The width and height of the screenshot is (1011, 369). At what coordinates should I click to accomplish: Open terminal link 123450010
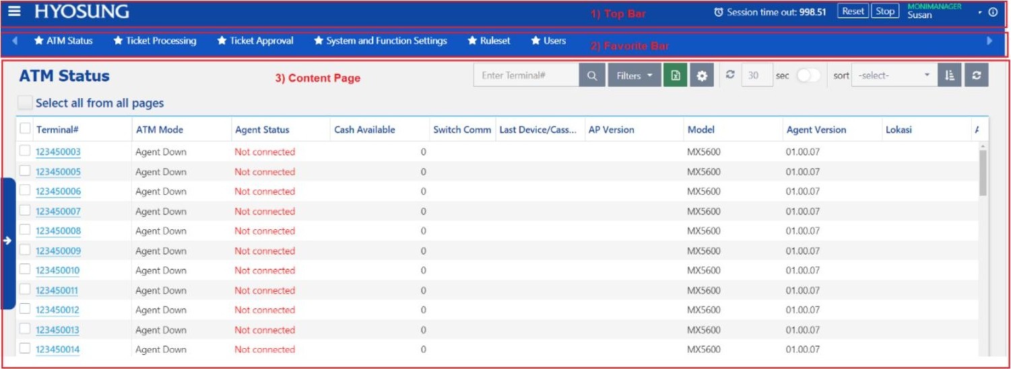pyautogui.click(x=58, y=271)
